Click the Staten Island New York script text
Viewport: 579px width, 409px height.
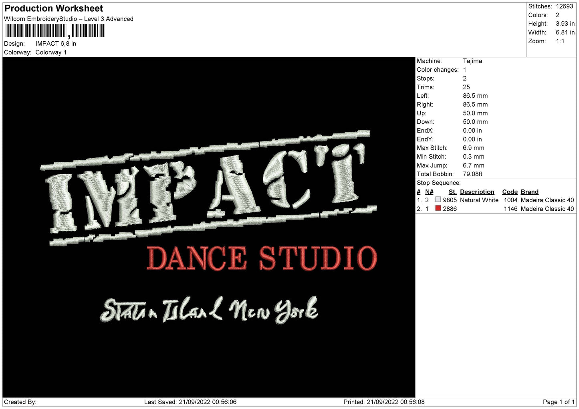[209, 310]
